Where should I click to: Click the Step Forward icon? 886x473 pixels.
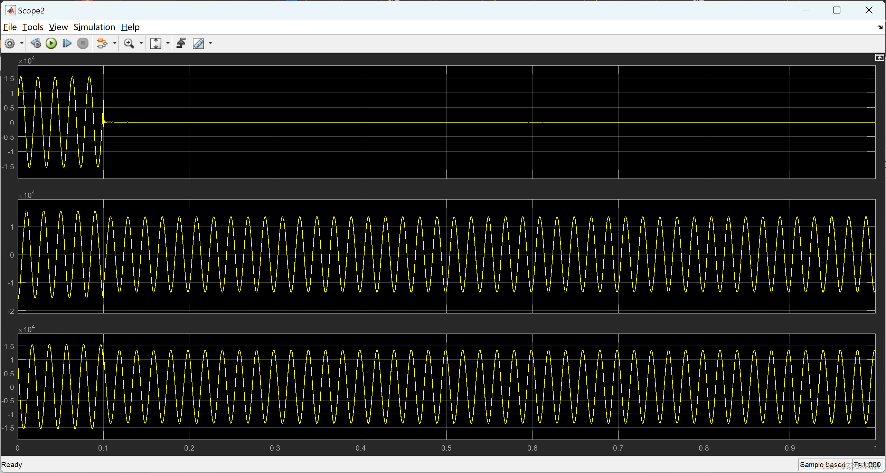click(x=67, y=44)
